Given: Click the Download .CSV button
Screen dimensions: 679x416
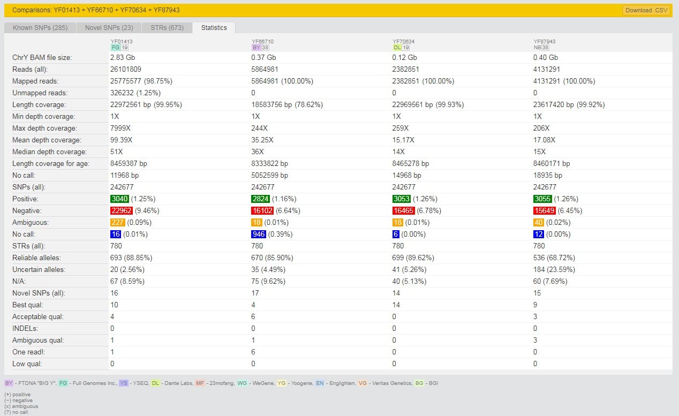Looking at the screenshot, I should (x=646, y=10).
